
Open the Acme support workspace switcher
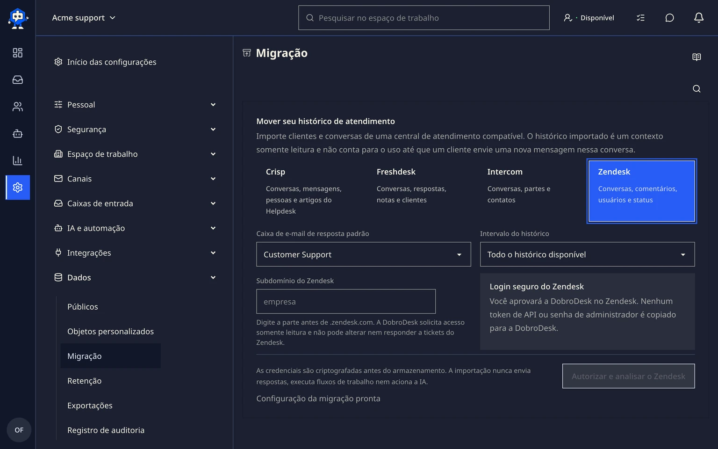point(84,18)
